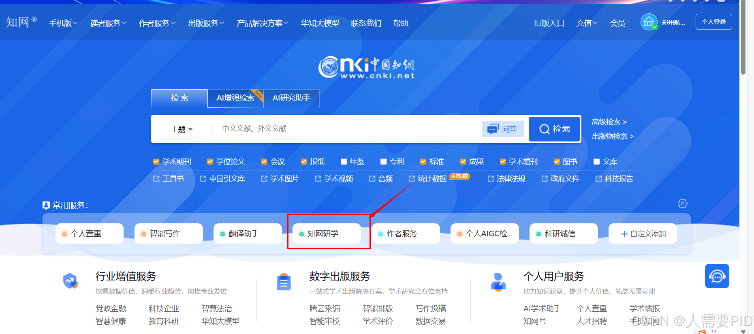The height and width of the screenshot is (334, 754).
Task: Click the orange cube icon on 个人查重
Action: [64, 234]
